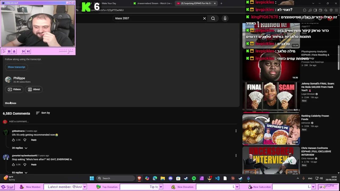This screenshot has height=191, width=340.
Task: Show hidden system tray icons
Action: click(298, 178)
